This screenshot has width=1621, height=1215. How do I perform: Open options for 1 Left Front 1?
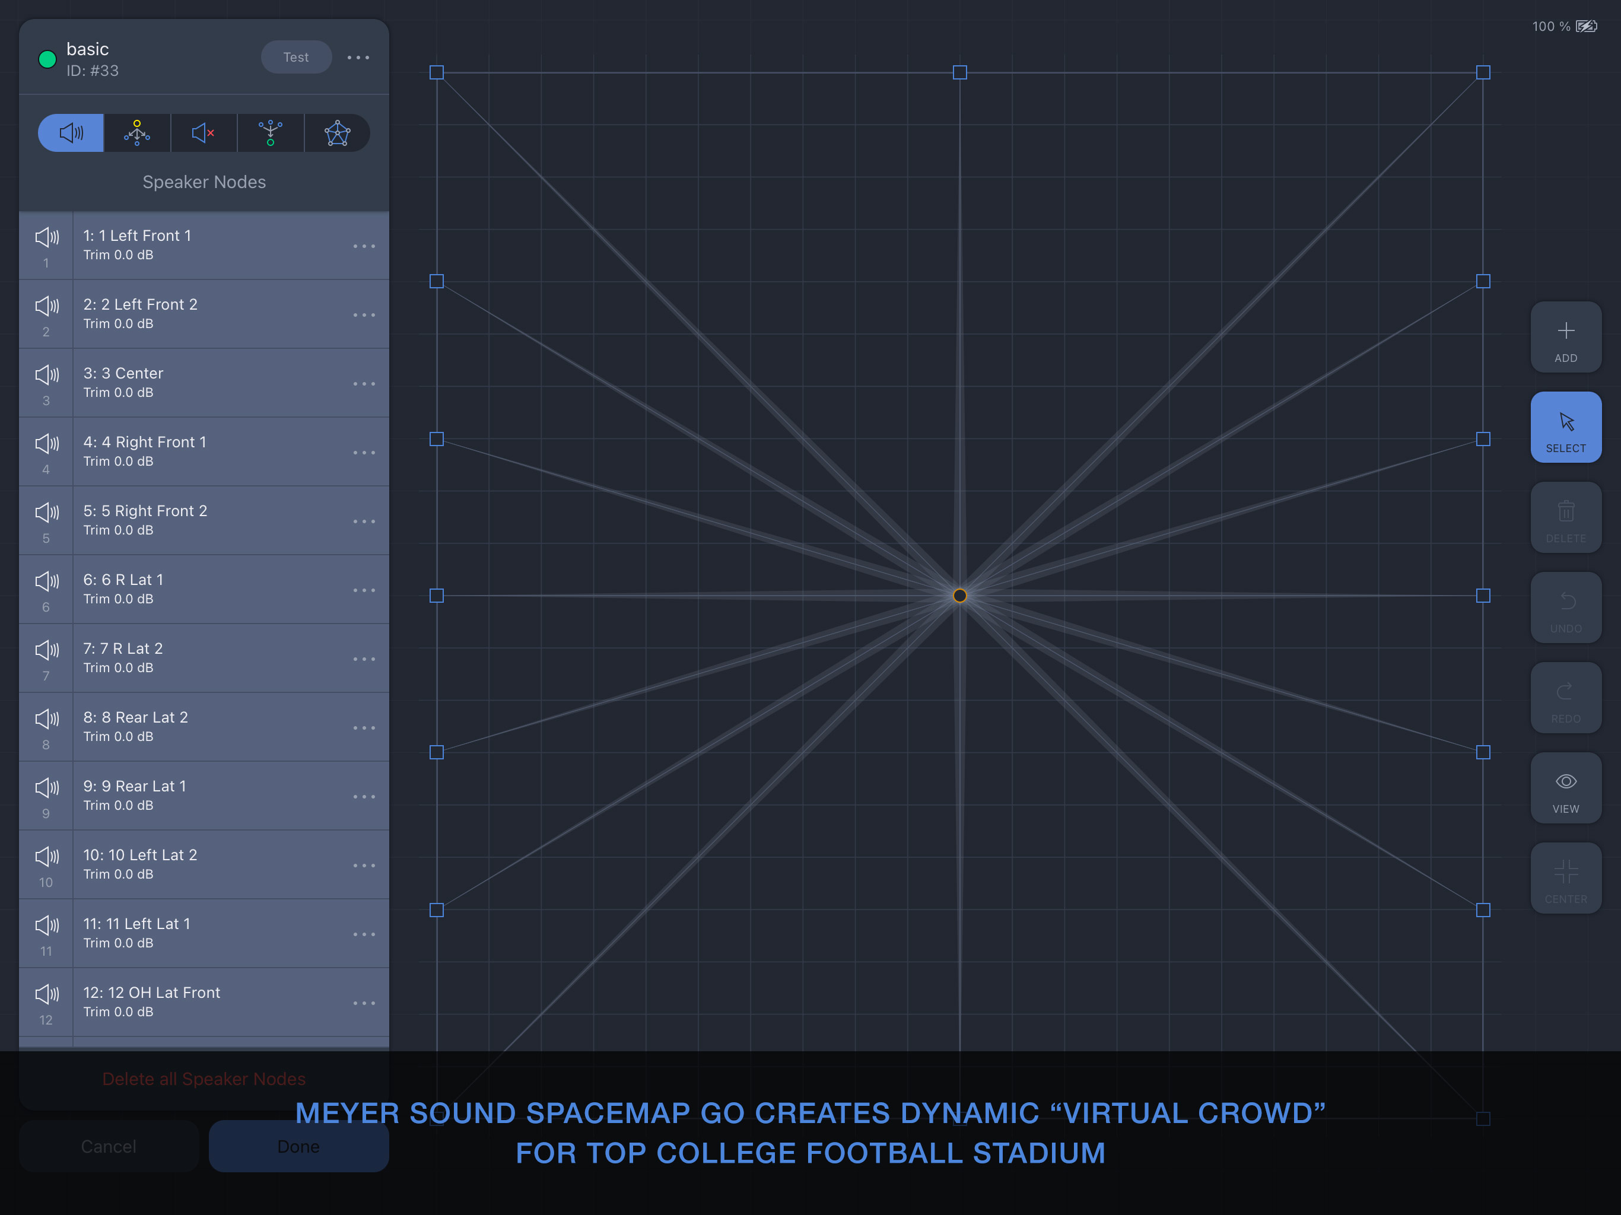(364, 246)
